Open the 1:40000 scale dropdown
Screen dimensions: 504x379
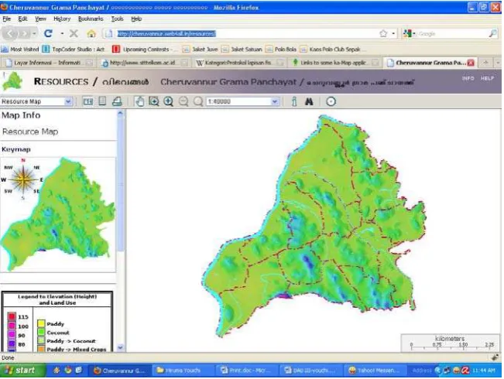point(242,102)
